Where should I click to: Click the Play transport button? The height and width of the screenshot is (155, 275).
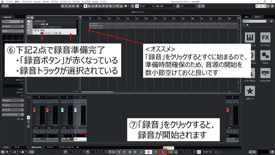155,152
